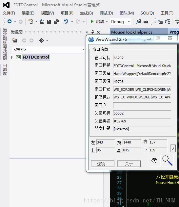
Task: Click the blue Undo arrow icon
Action: (66, 21)
